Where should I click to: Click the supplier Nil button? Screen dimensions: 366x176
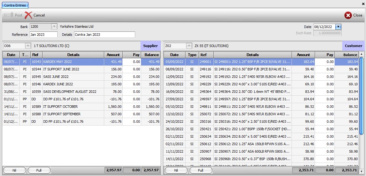pyautogui.click(x=14, y=170)
